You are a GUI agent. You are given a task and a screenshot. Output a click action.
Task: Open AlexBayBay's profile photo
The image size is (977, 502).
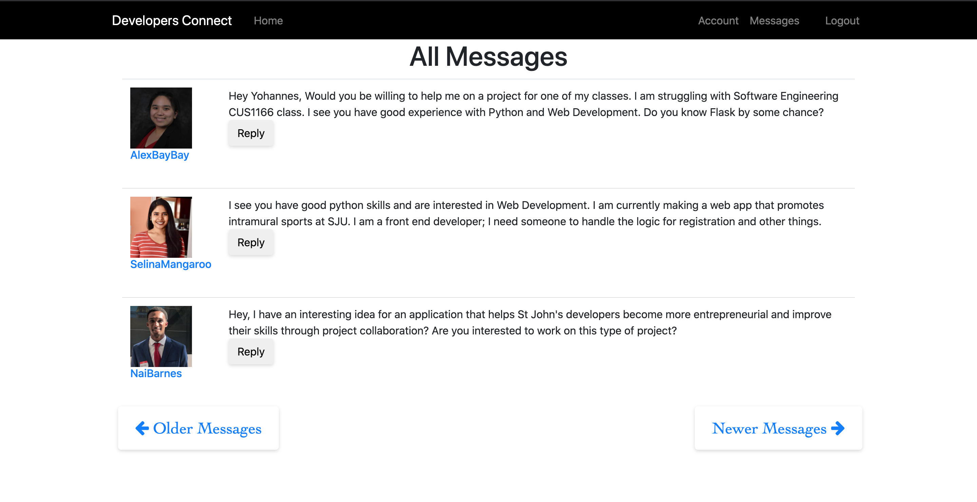point(161,118)
